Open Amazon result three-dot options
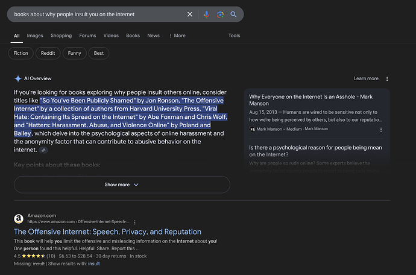The height and width of the screenshot is (275, 416). (135, 222)
